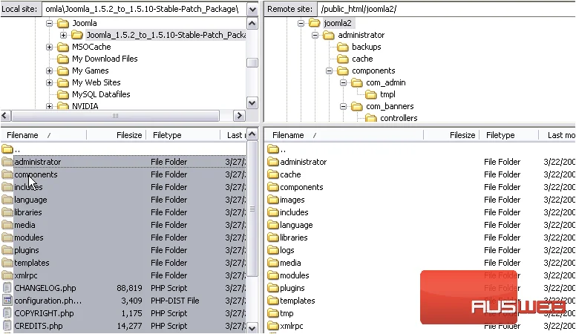Click local file list scroll down arrow
The image size is (576, 334).
click(252, 328)
